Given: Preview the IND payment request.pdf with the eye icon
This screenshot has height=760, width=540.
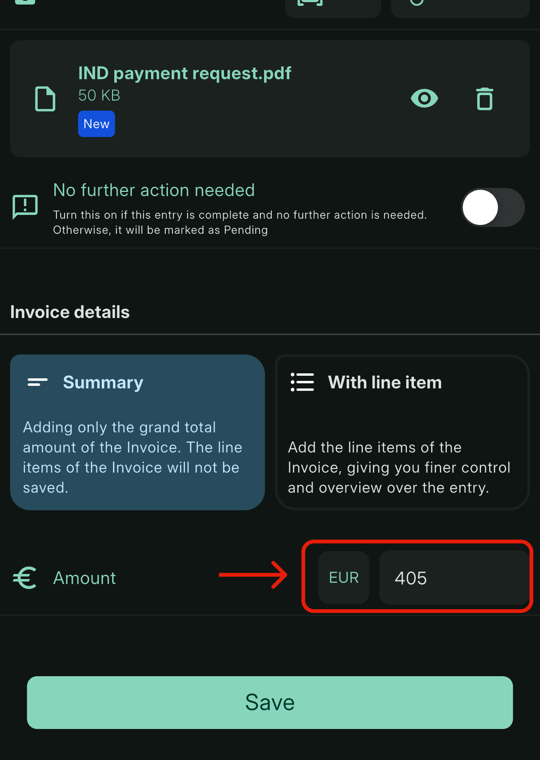Looking at the screenshot, I should click(x=424, y=99).
